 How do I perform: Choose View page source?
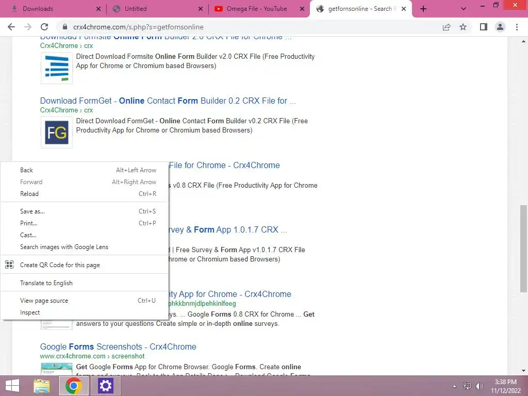pyautogui.click(x=84, y=301)
